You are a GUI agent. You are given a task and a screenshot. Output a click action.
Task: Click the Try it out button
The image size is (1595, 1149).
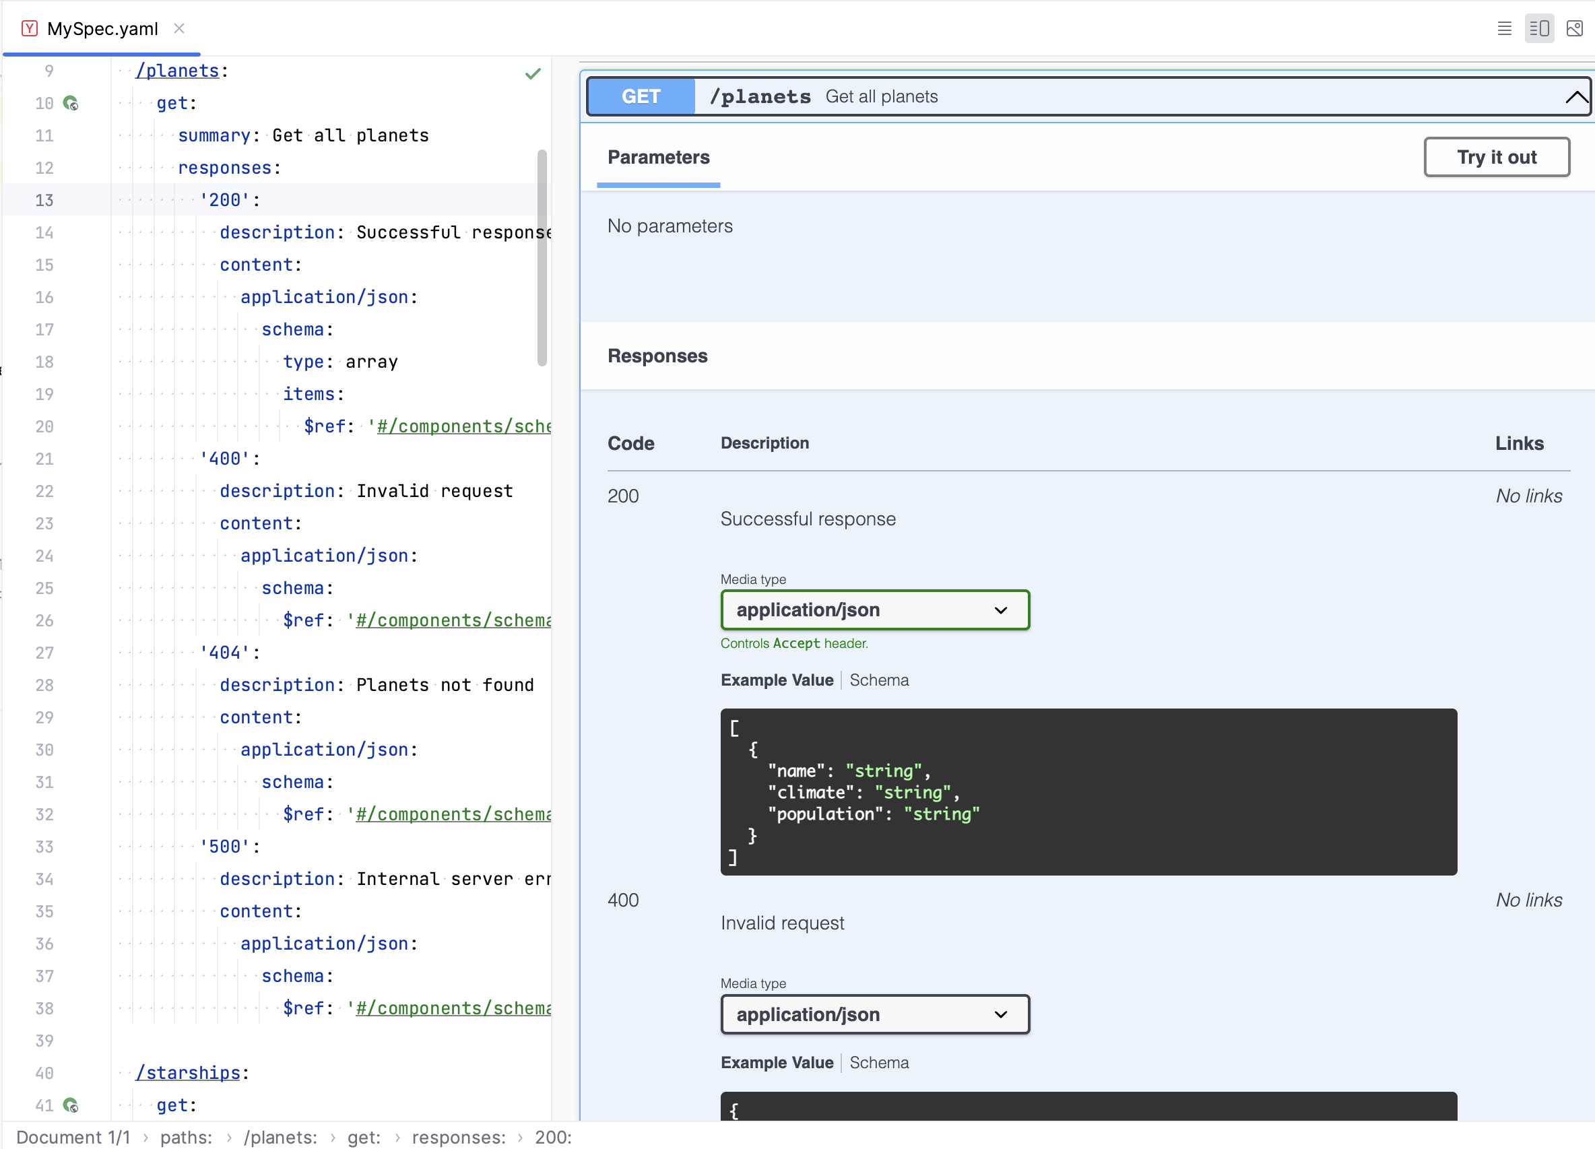1496,156
